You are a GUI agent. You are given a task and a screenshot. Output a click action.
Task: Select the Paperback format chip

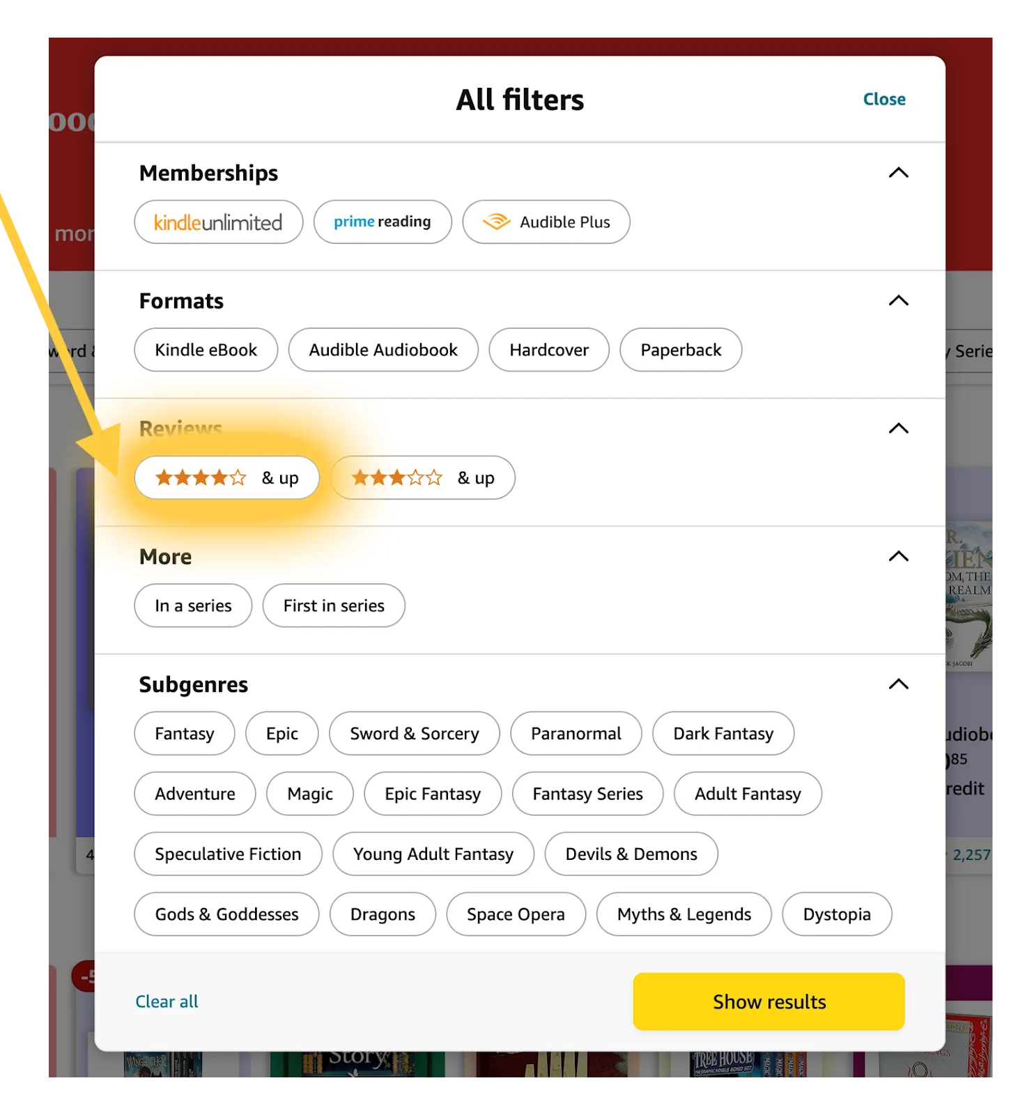pos(681,350)
